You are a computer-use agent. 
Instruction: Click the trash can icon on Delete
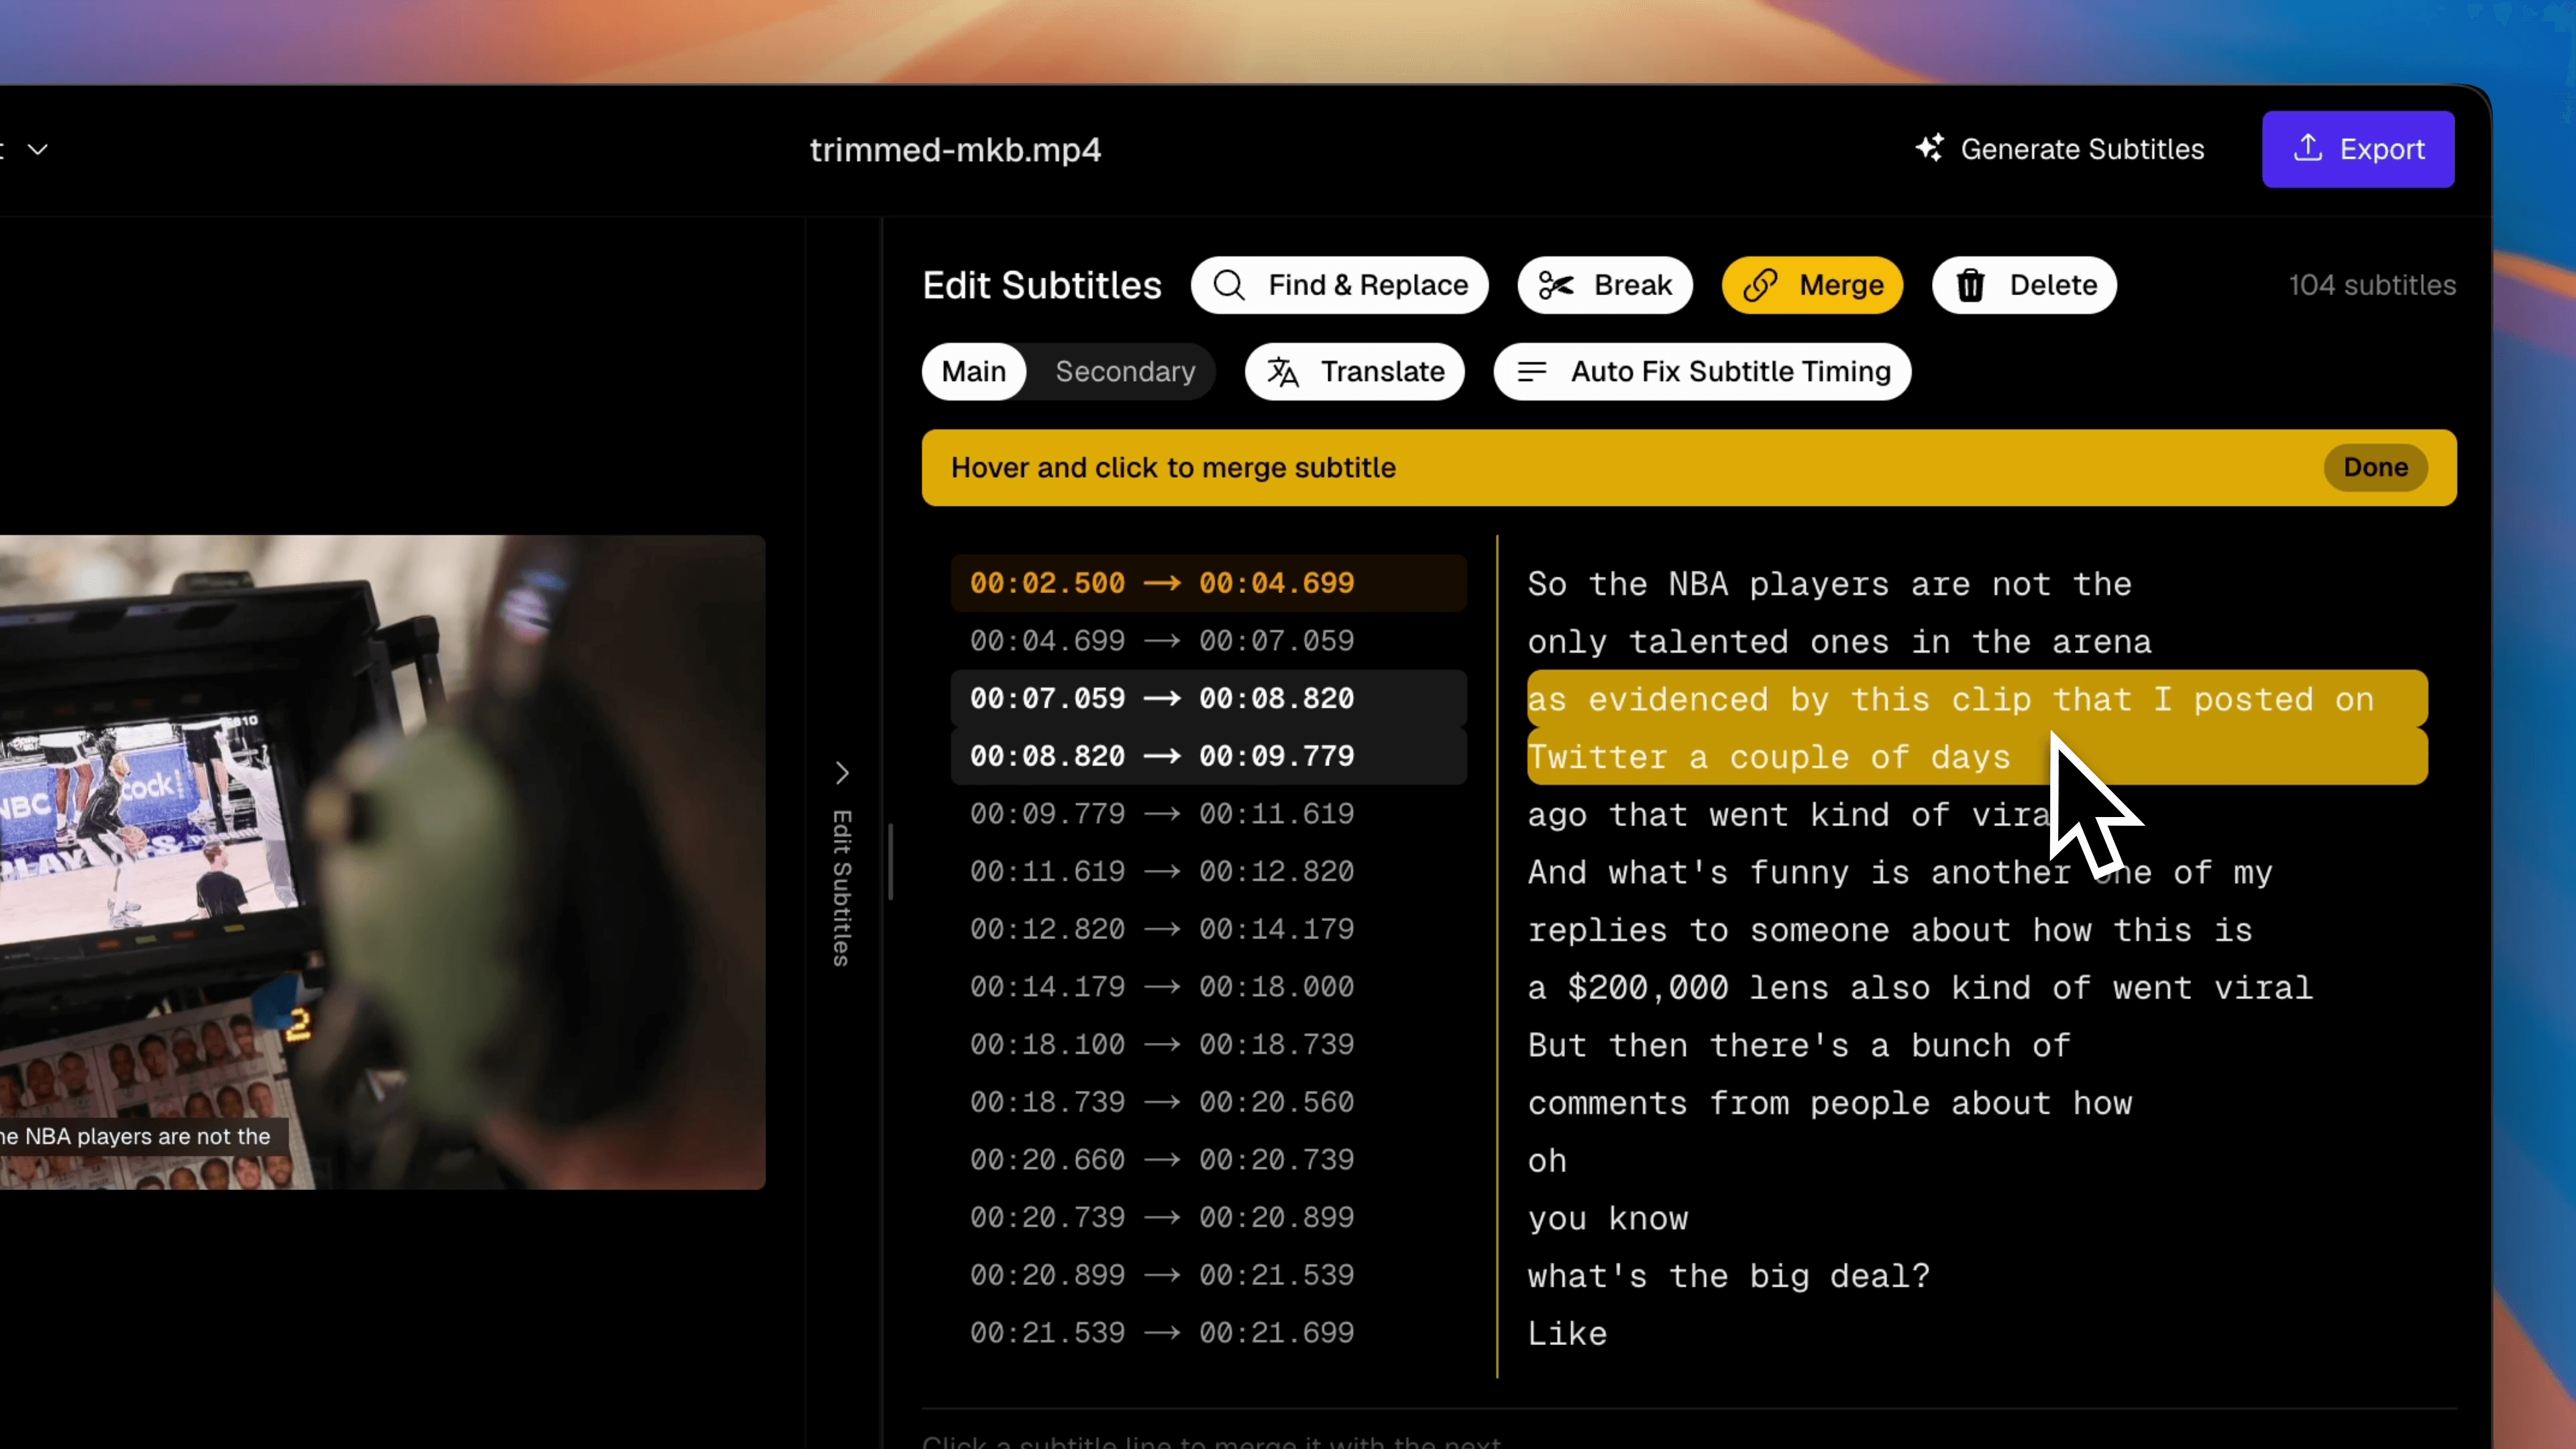pyautogui.click(x=1970, y=285)
